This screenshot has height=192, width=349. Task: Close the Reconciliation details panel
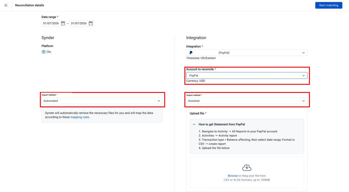tap(6, 5)
